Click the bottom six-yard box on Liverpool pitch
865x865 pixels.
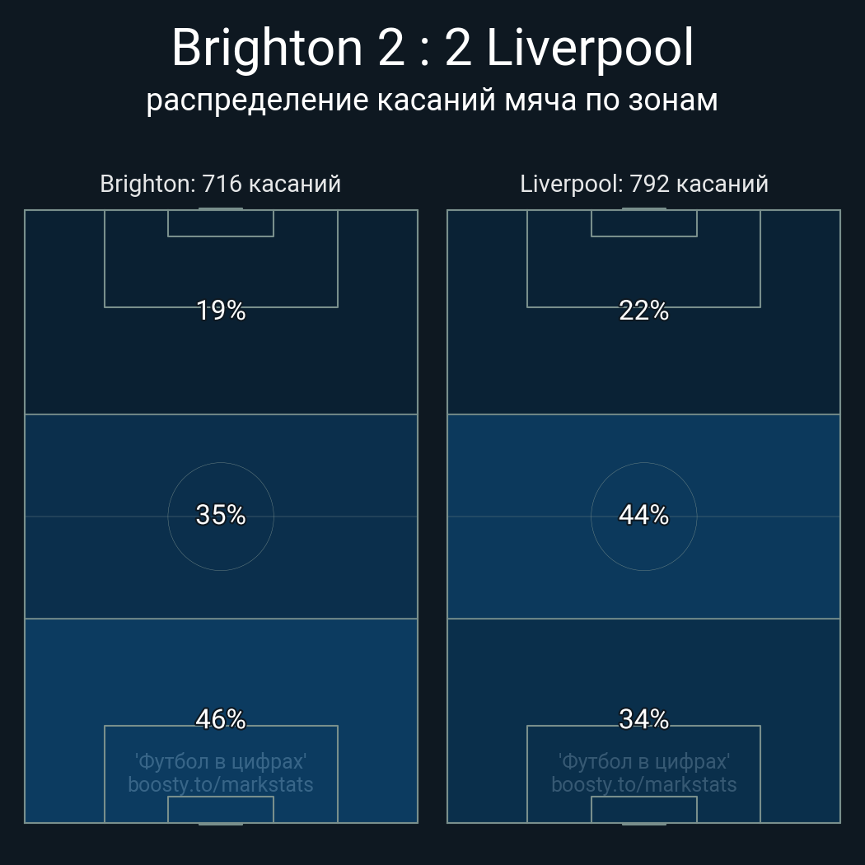[x=644, y=810]
